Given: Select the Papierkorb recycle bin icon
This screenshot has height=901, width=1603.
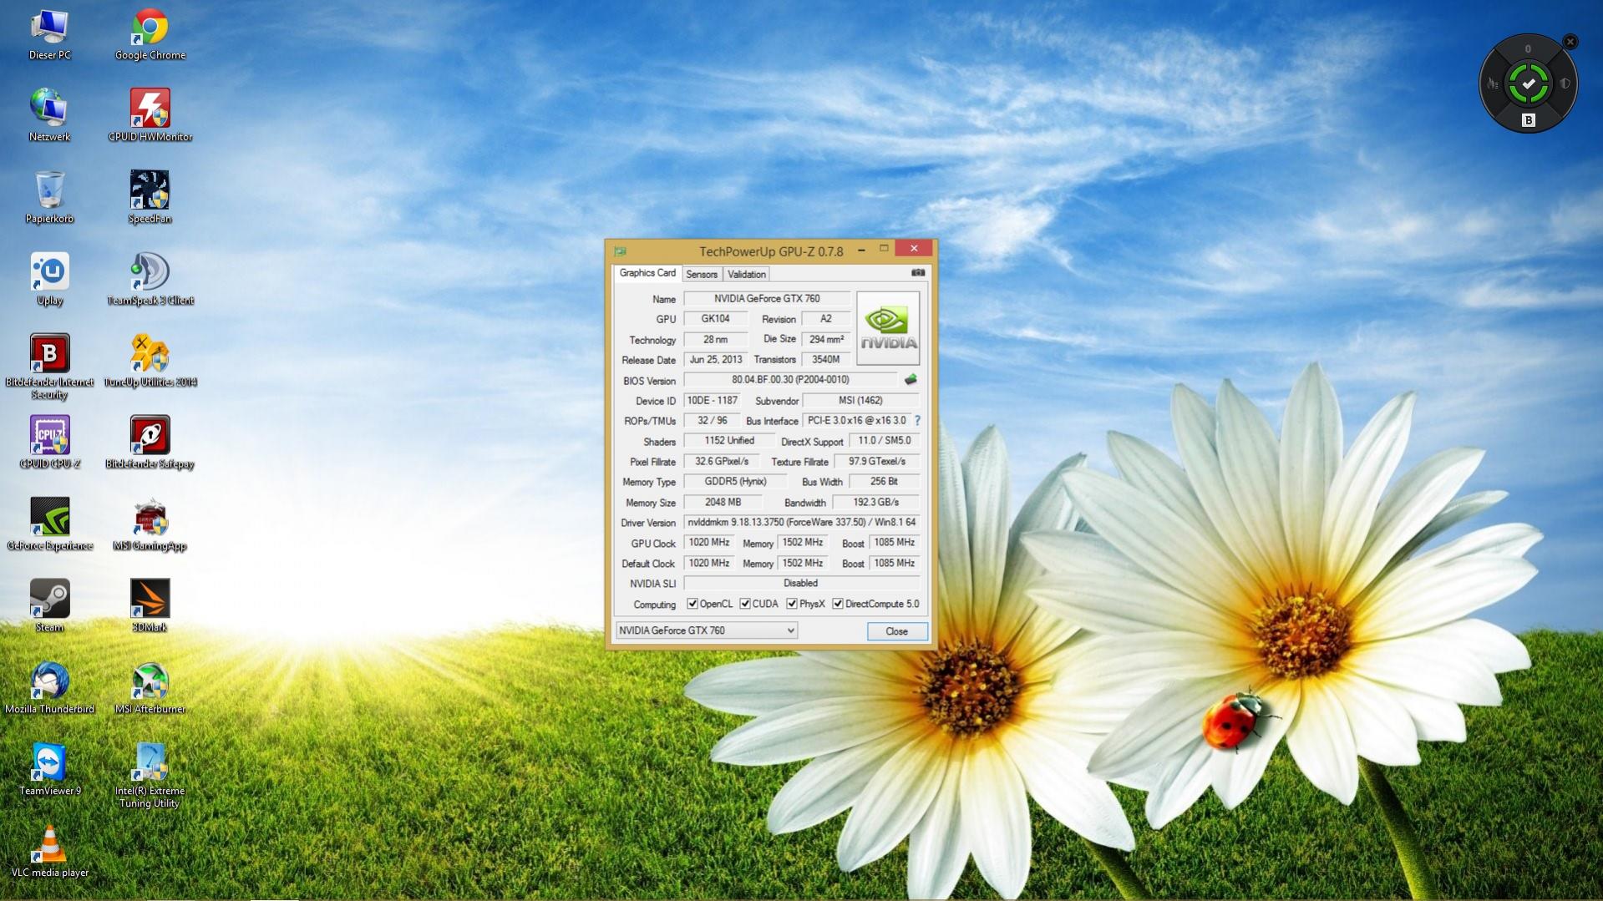Looking at the screenshot, I should click(x=49, y=197).
